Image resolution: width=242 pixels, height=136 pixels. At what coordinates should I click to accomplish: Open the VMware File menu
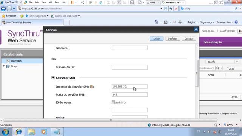click(x=31, y=2)
